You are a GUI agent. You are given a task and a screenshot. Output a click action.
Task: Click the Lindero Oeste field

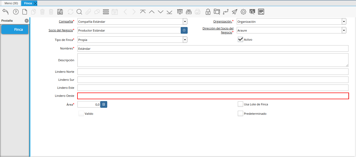click(213, 96)
